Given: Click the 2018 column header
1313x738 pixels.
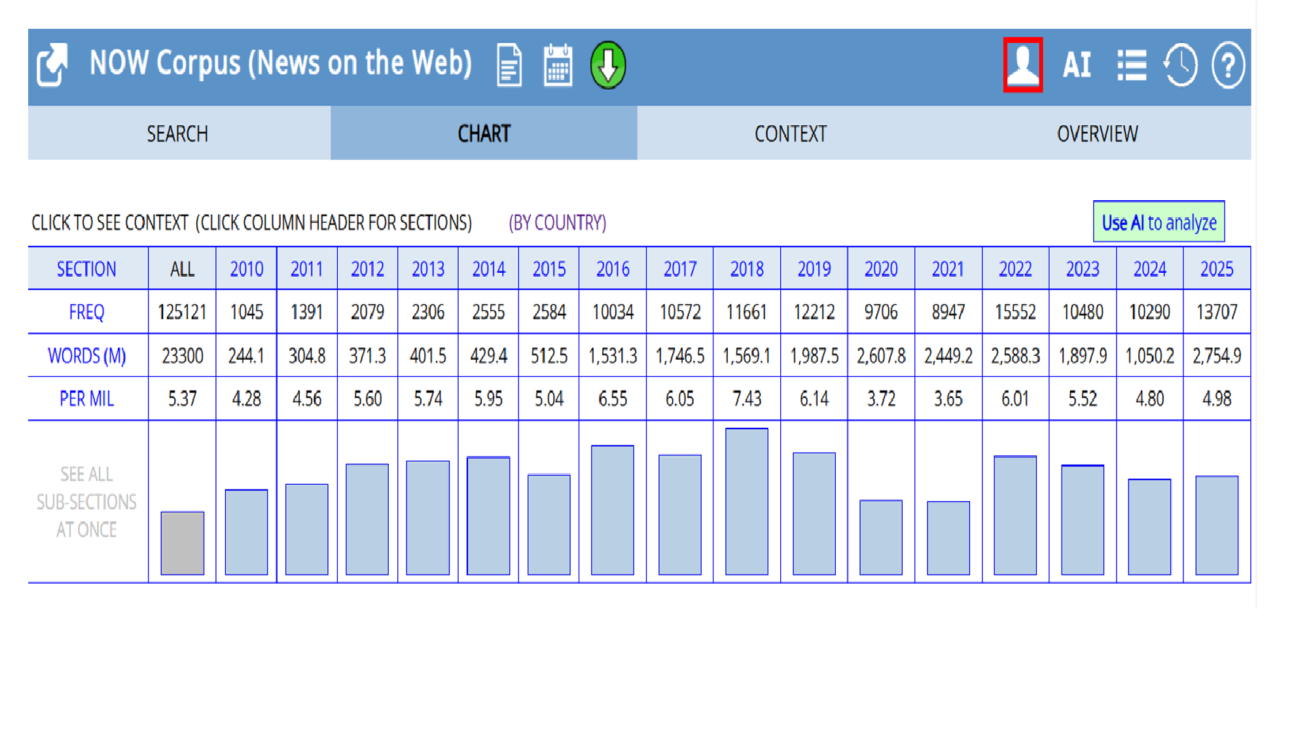Looking at the screenshot, I should point(747,269).
